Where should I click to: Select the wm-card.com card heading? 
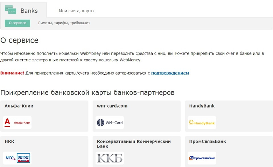click(x=112, y=106)
